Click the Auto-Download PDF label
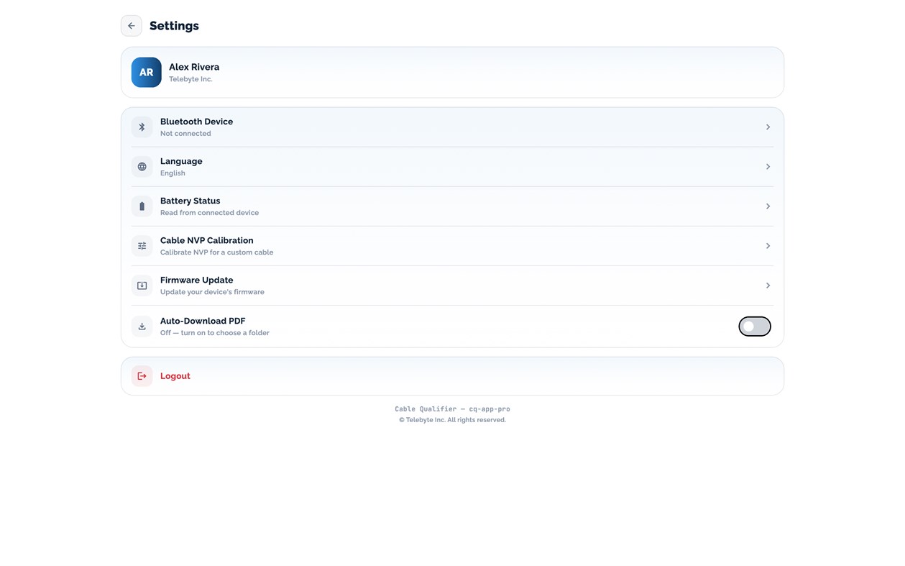Image resolution: width=905 pixels, height=566 pixels. (203, 321)
